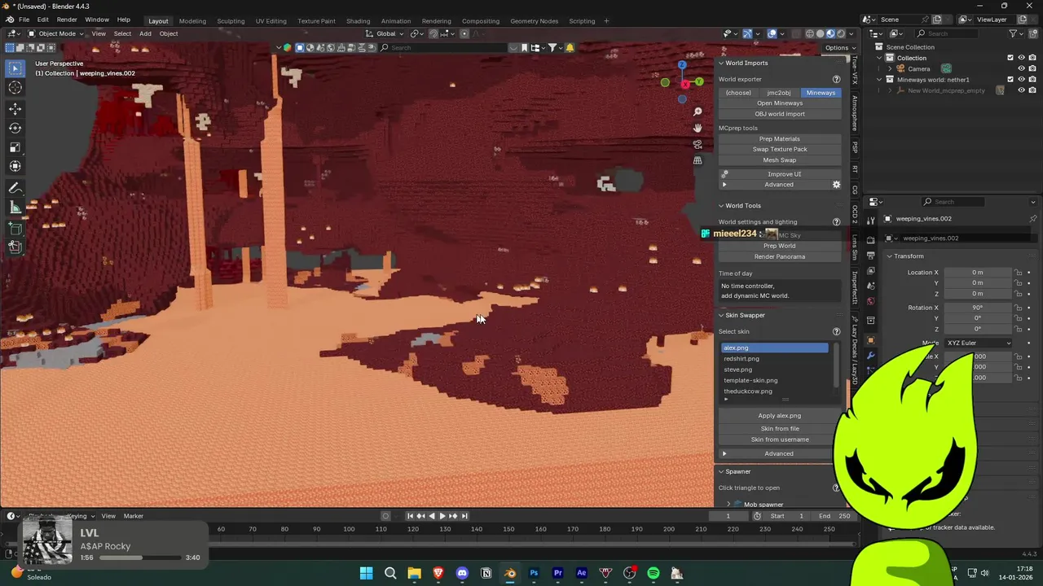The width and height of the screenshot is (1043, 586).
Task: Switch to the Geometry Nodes workspace tab
Action: click(534, 20)
